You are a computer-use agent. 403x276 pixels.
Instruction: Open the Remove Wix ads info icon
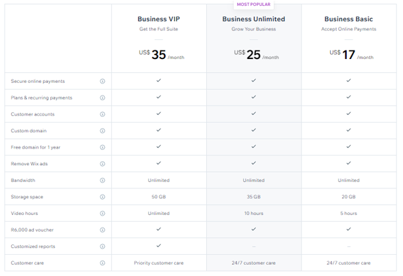[x=102, y=164]
